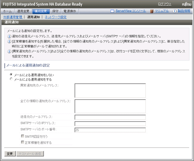Enable the 正常稼働を通知する checkbox
Viewport: 194px width, 161px height.
pyautogui.click(x=23, y=142)
